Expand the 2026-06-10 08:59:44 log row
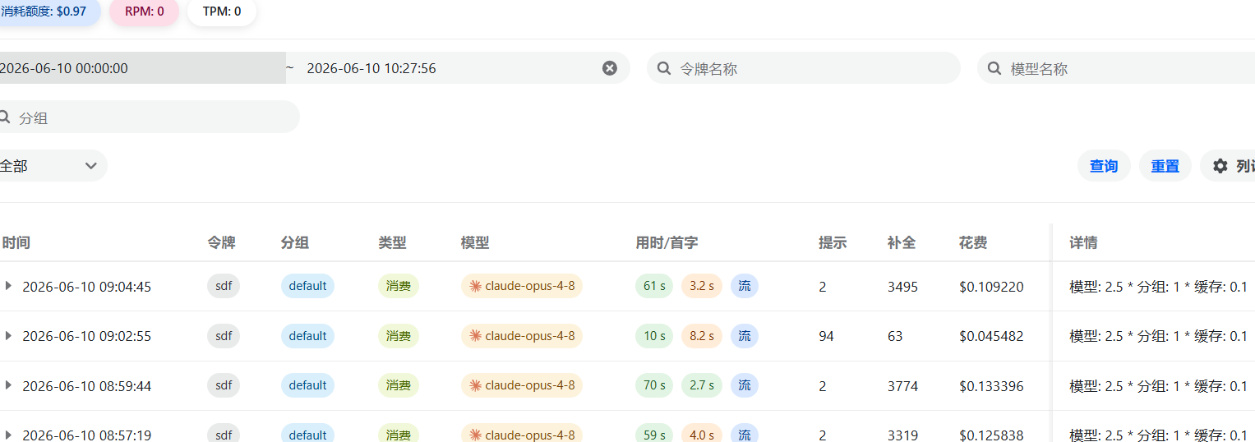This screenshot has height=442, width=1255. point(8,385)
